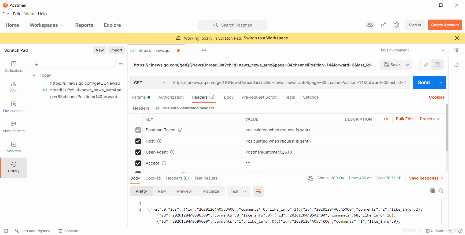The height and width of the screenshot is (235, 465).
Task: Click the Import button
Action: 116,50
